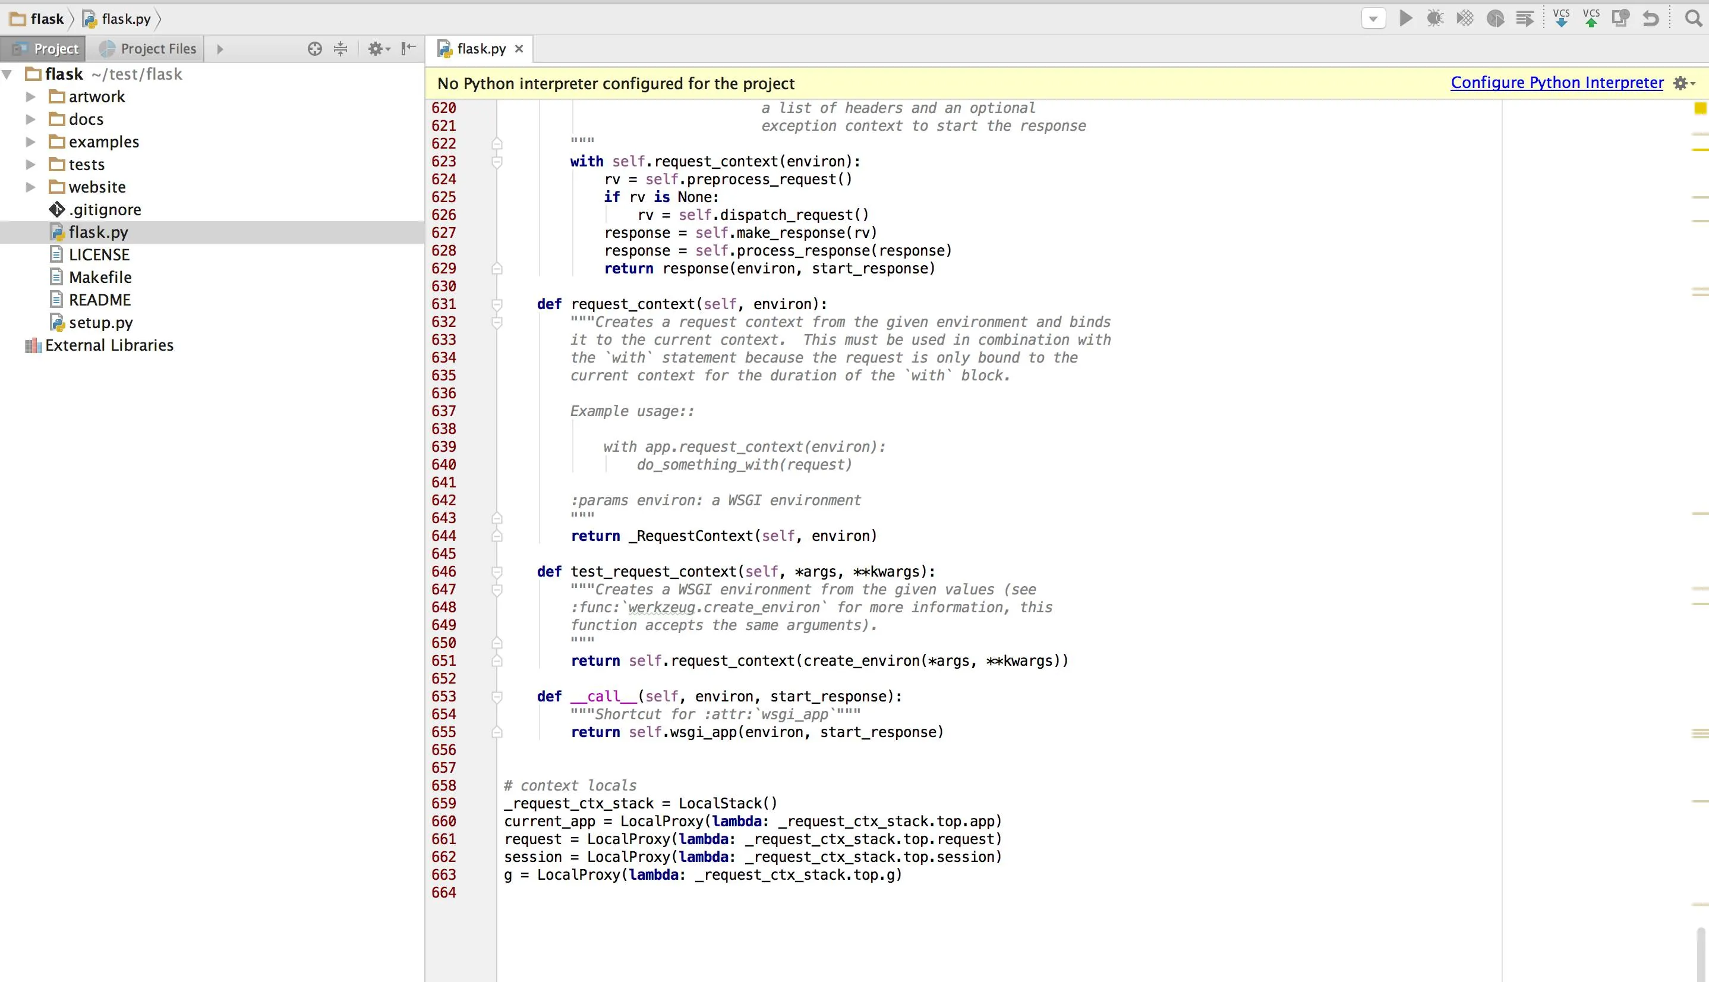Toggle fold on request_context def line
The height and width of the screenshot is (982, 1709).
coord(497,304)
